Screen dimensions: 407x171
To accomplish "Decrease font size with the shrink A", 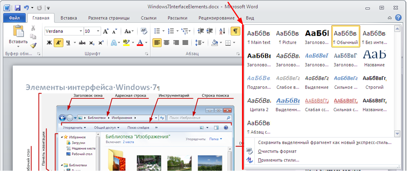I will [115, 31].
